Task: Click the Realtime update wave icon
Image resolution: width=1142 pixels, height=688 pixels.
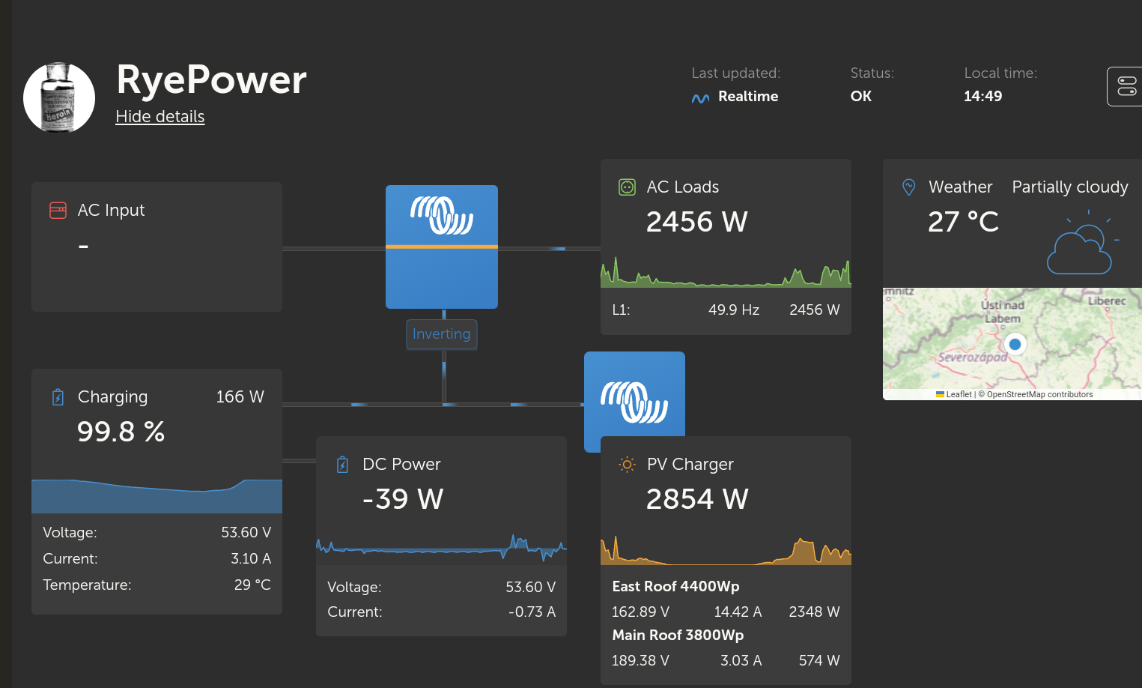Action: (700, 97)
